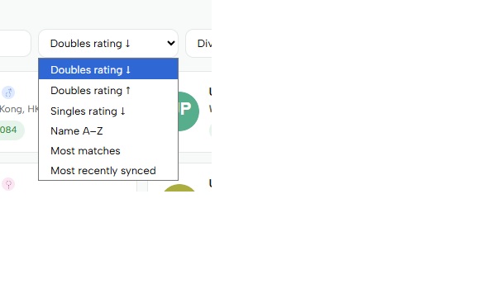Open the partially visible Div filter dropdown
The height and width of the screenshot is (298, 482).
[198, 43]
